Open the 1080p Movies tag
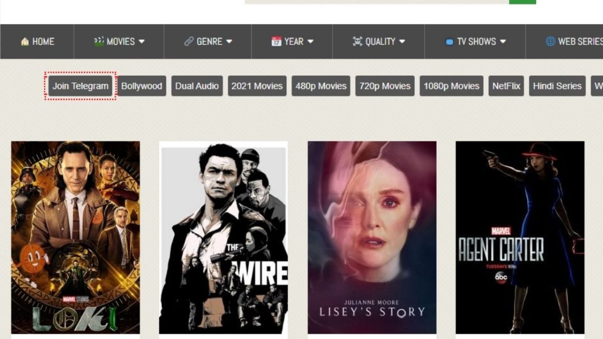This screenshot has height=339, width=603. point(451,86)
